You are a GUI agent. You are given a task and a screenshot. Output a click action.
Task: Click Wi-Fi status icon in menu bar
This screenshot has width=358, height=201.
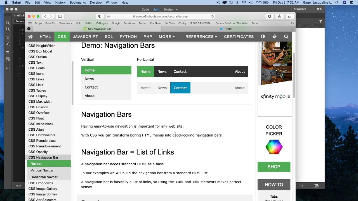click(244, 3)
